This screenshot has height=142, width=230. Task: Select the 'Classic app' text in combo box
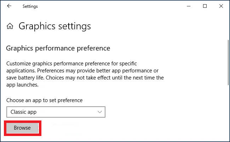point(24,112)
